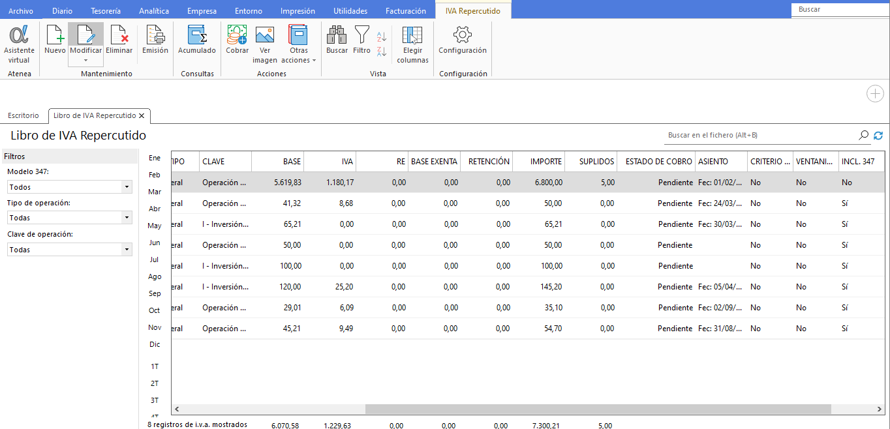Open the Tipo de operación combo box
Viewport: 890px width, 429px height.
pyautogui.click(x=70, y=218)
